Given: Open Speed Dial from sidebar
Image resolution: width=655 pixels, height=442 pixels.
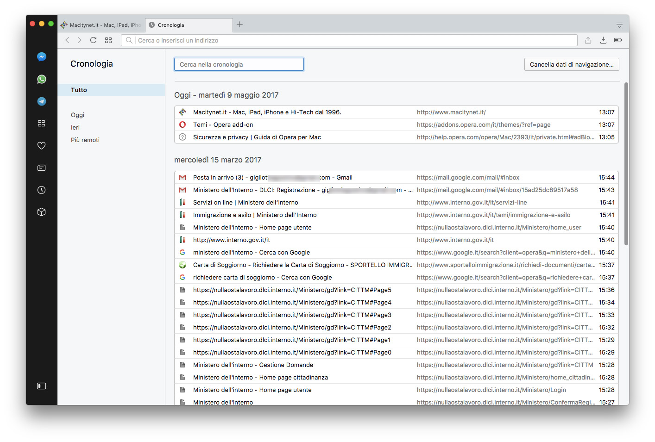Looking at the screenshot, I should [x=42, y=124].
